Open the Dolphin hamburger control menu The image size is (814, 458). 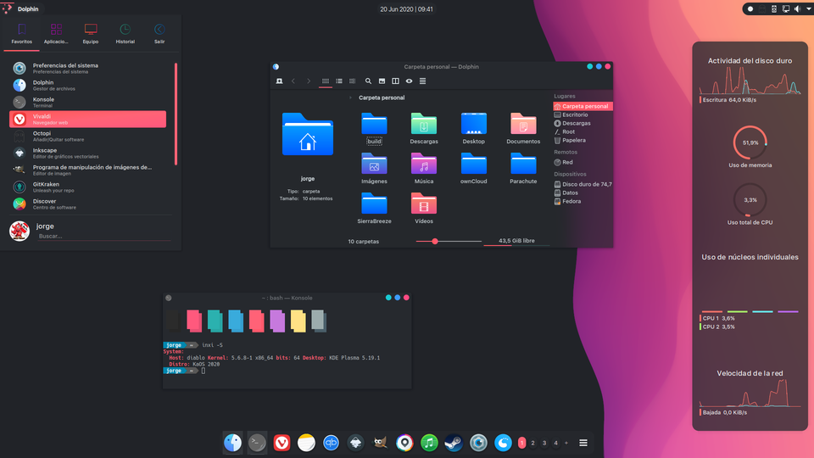[x=422, y=81]
